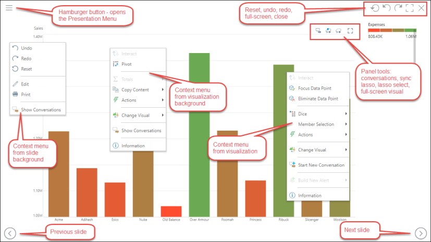Choose Focus Data Point menu item
Viewport: 431px width, 242px height.
(x=314, y=88)
